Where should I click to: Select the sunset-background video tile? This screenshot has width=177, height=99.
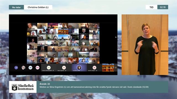click(53, 26)
